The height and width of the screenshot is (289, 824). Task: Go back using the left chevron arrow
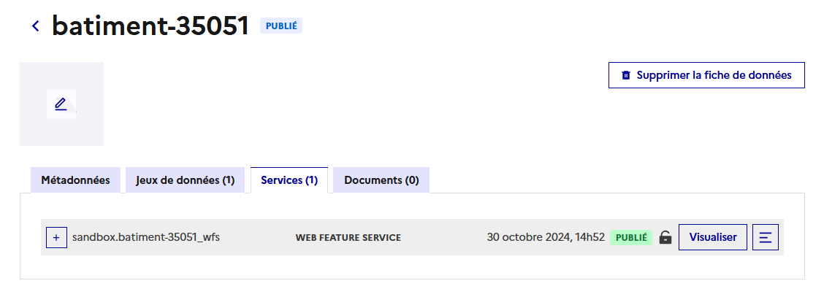click(35, 26)
